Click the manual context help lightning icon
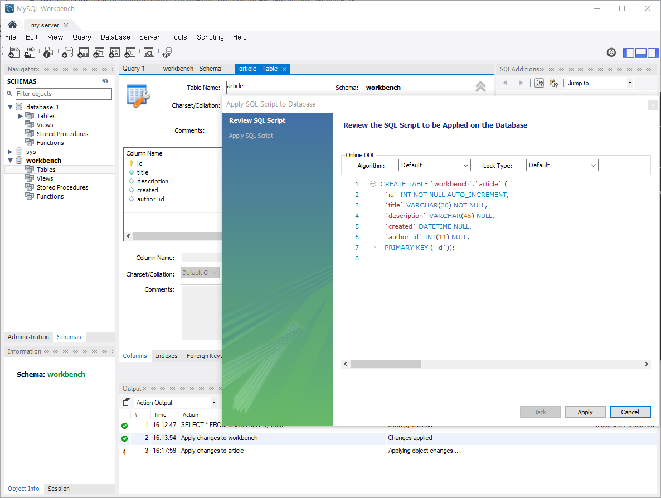 554,83
